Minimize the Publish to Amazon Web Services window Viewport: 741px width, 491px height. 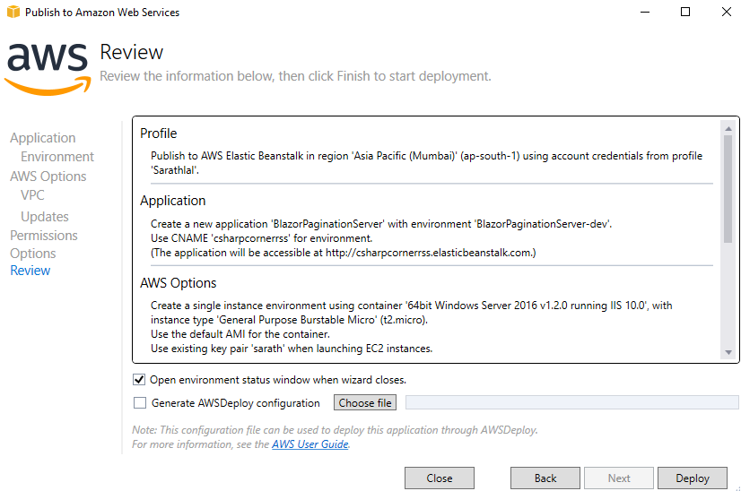[x=645, y=12]
